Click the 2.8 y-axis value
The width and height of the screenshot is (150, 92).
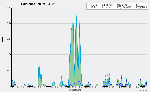point(8,39)
